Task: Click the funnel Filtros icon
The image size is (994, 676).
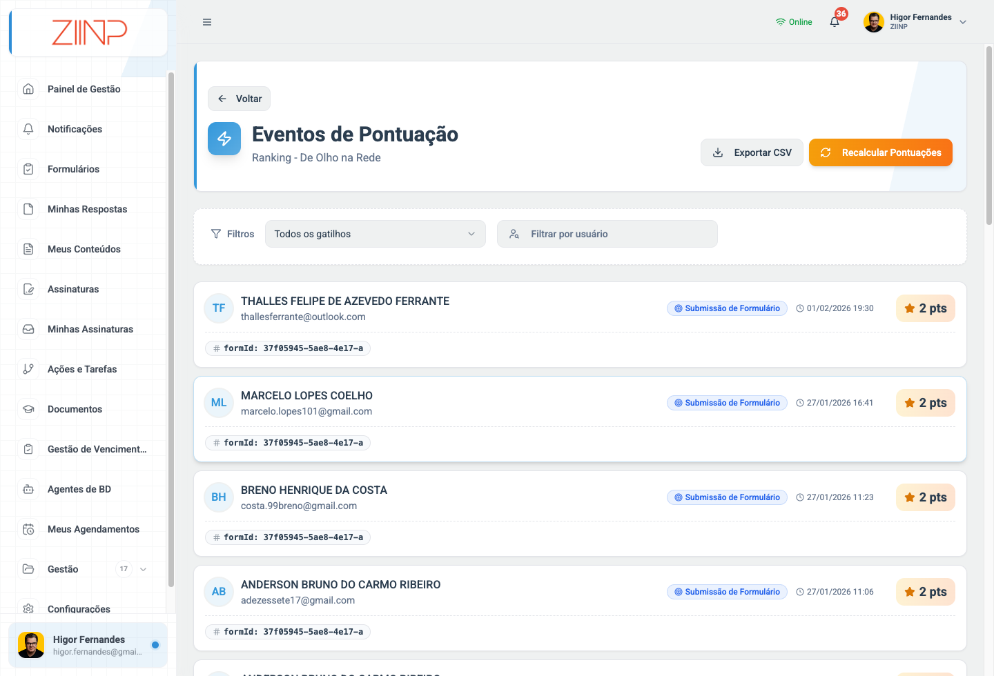Action: coord(216,234)
